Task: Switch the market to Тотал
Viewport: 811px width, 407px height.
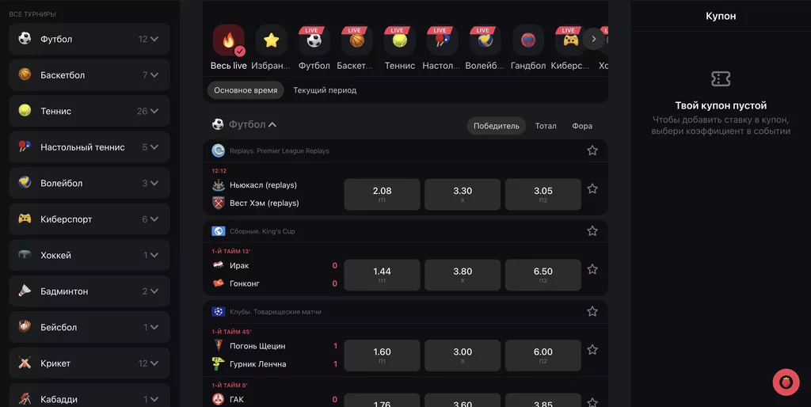Action: tap(546, 126)
